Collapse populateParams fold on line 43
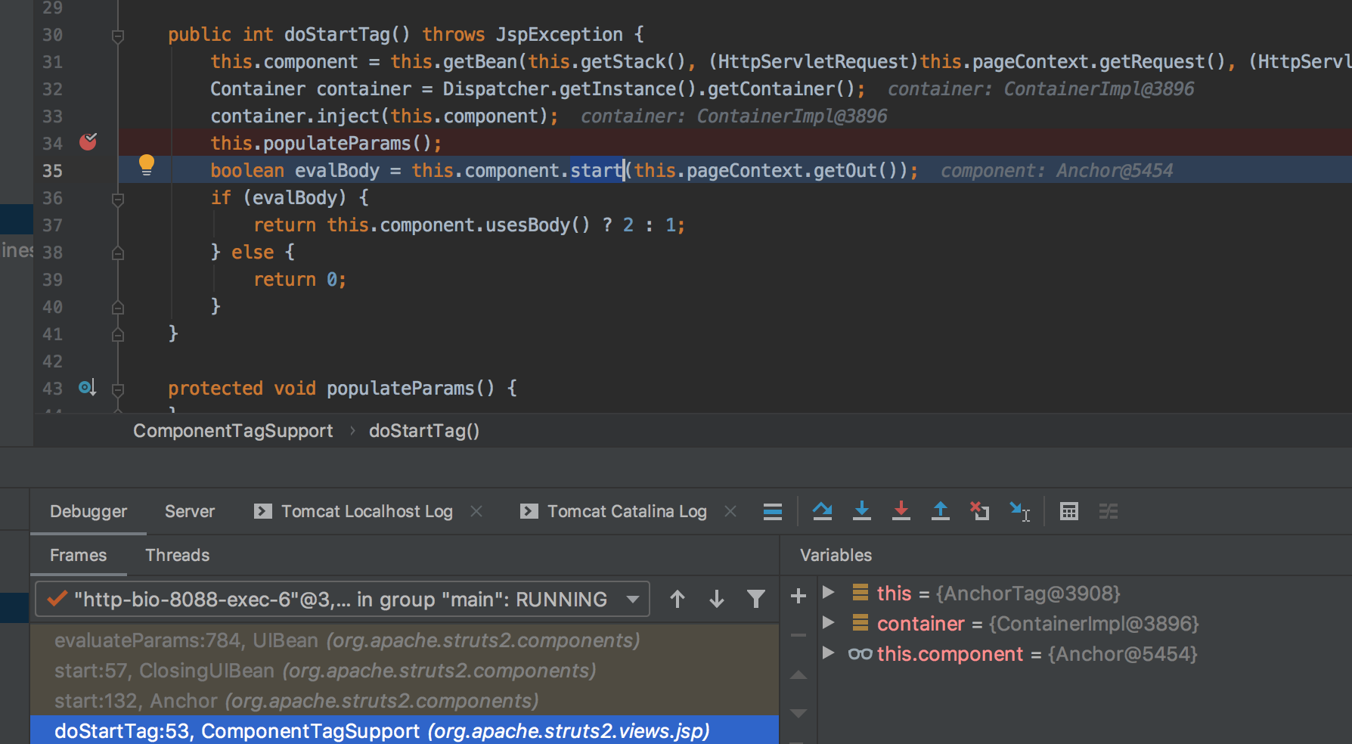Image resolution: width=1352 pixels, height=744 pixels. pos(118,389)
